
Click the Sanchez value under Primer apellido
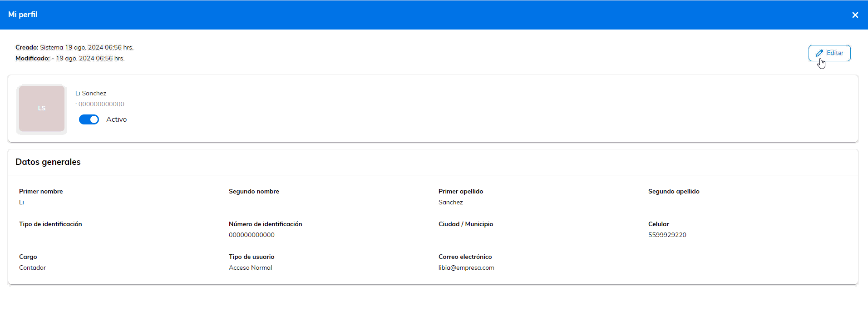point(450,202)
